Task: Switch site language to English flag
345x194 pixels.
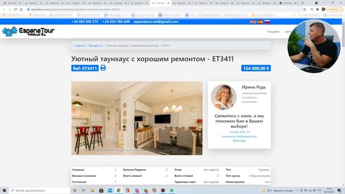Action: pyautogui.click(x=253, y=22)
